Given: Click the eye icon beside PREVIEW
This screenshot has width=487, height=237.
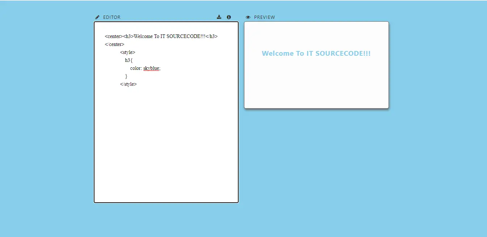Looking at the screenshot, I should 248,17.
